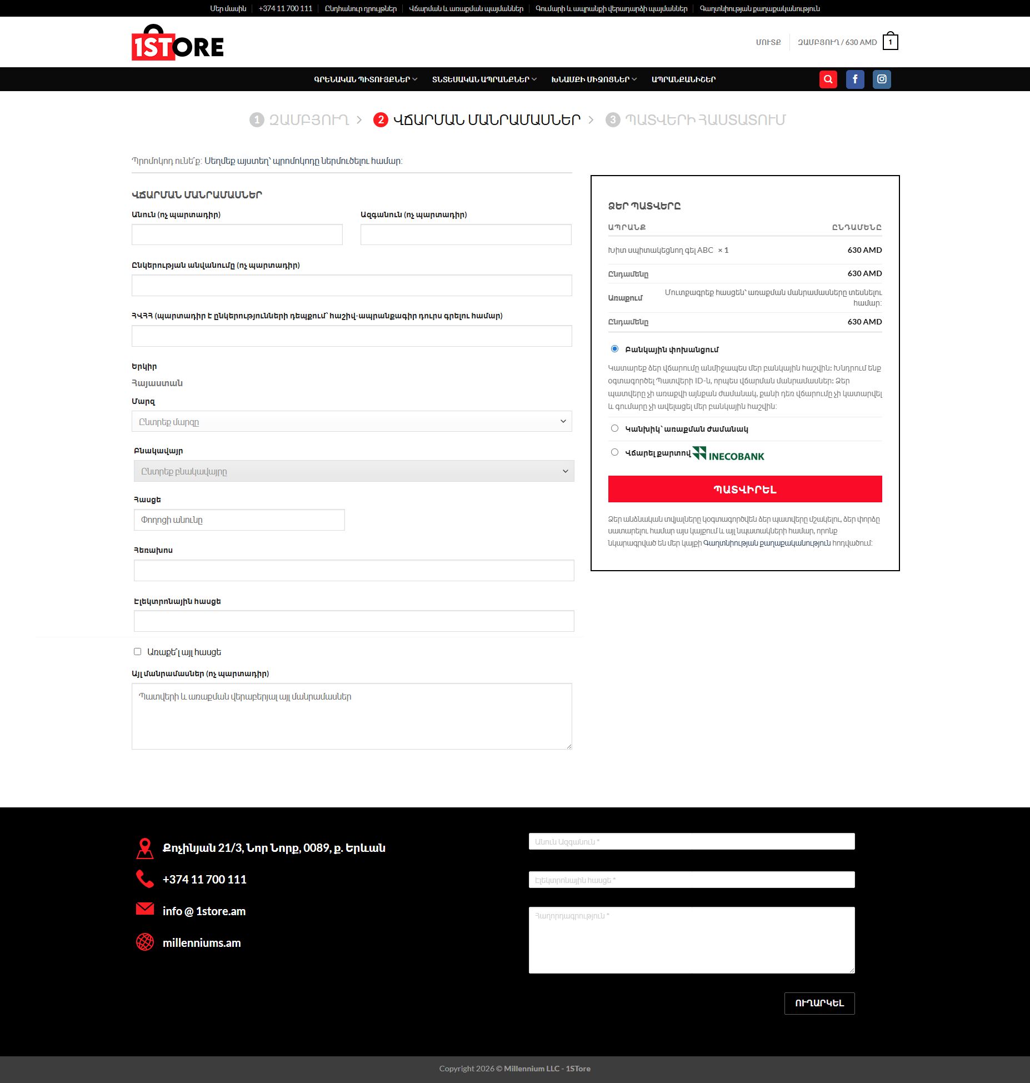Open the Ընտրեք բնակավայրը dropdown
Image resolution: width=1030 pixels, height=1083 pixels.
pos(354,471)
